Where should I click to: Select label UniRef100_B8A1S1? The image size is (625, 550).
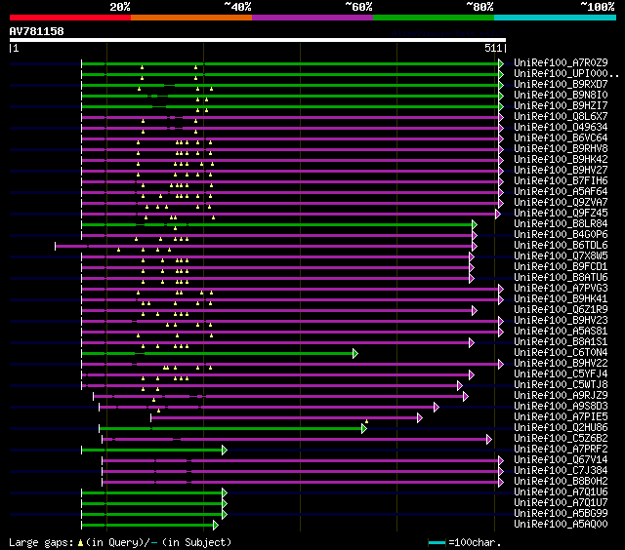(561, 342)
